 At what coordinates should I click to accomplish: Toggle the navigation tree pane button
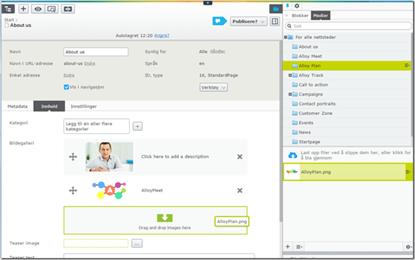[x=9, y=9]
